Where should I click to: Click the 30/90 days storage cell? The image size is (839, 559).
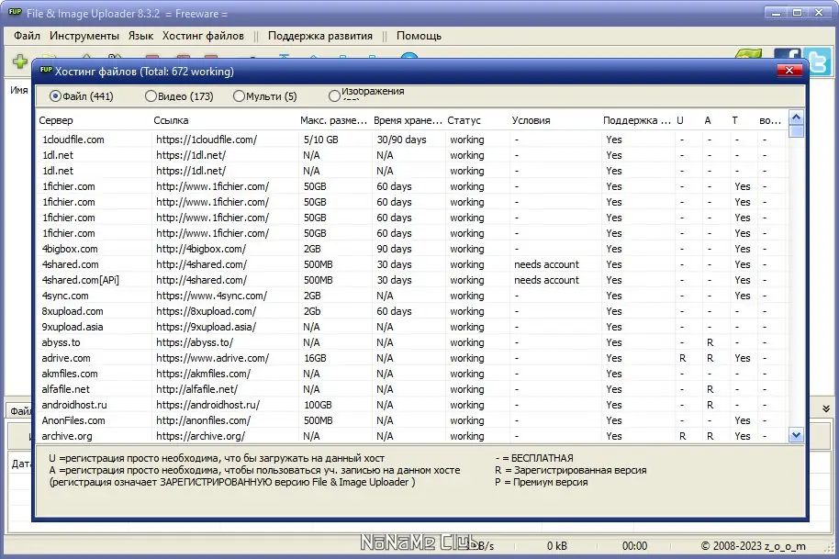(401, 140)
